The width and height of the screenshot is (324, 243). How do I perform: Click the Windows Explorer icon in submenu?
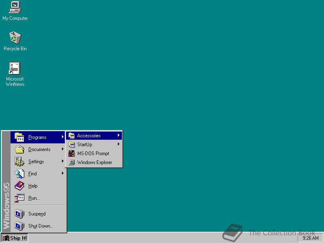point(72,162)
